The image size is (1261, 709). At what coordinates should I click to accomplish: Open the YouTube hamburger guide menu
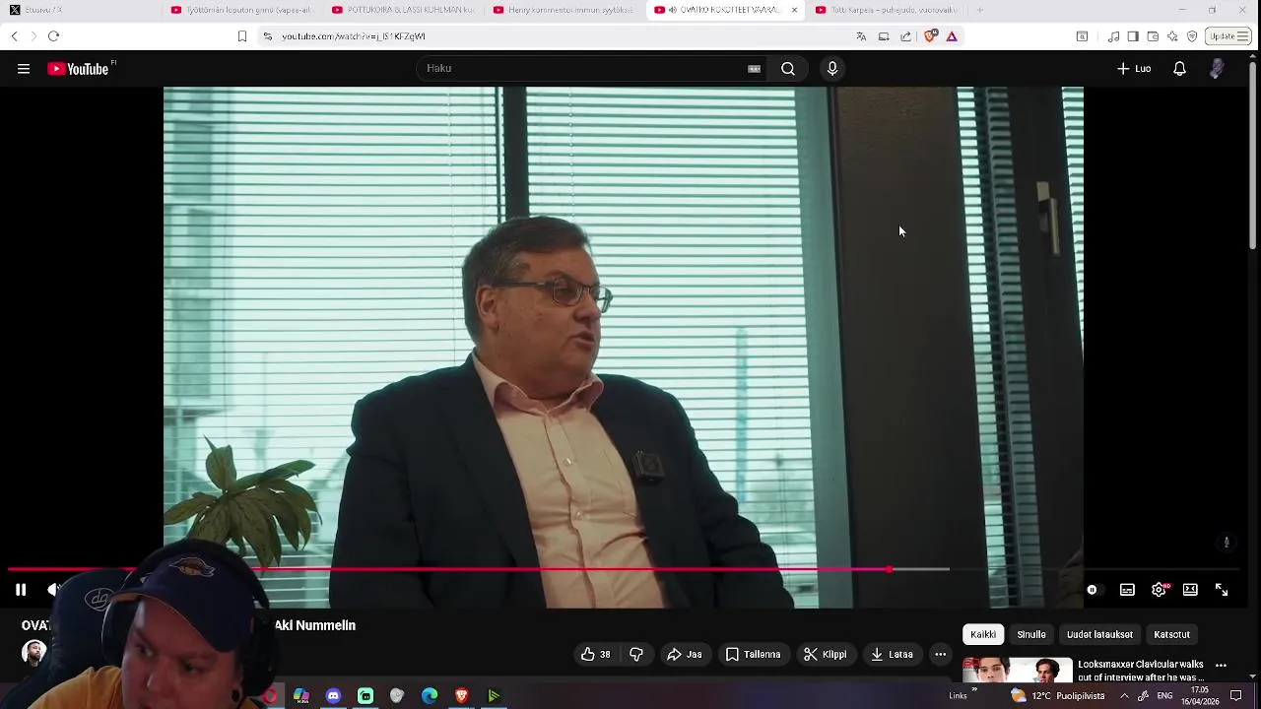(x=24, y=69)
